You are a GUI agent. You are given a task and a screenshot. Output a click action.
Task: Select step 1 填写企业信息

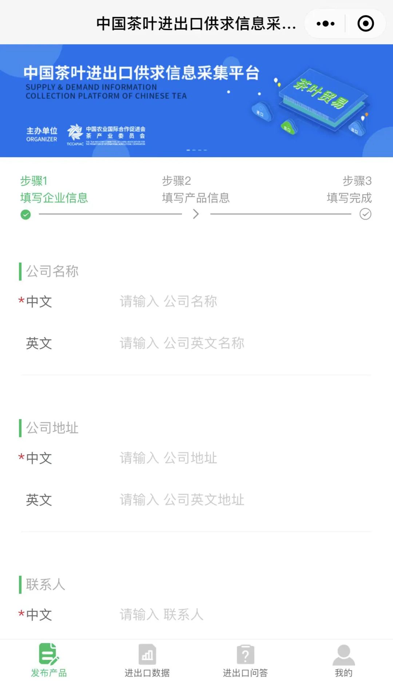(54, 198)
